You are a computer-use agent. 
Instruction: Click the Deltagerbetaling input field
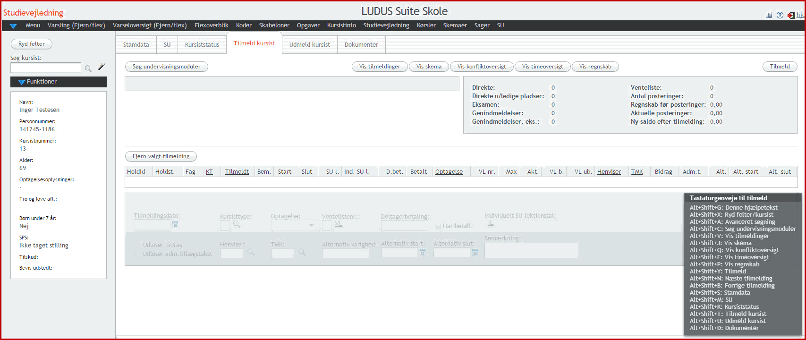[405, 225]
